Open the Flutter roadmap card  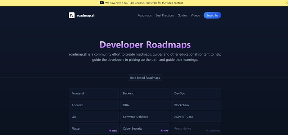point(94,129)
